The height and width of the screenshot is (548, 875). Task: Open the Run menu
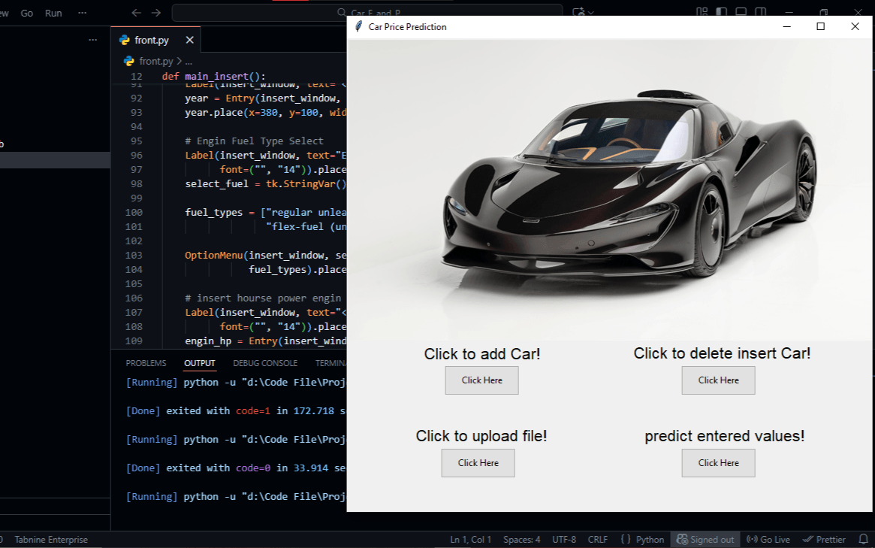pos(53,13)
